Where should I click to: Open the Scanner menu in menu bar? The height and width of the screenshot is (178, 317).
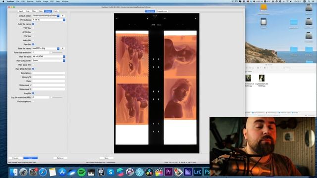point(30,1)
